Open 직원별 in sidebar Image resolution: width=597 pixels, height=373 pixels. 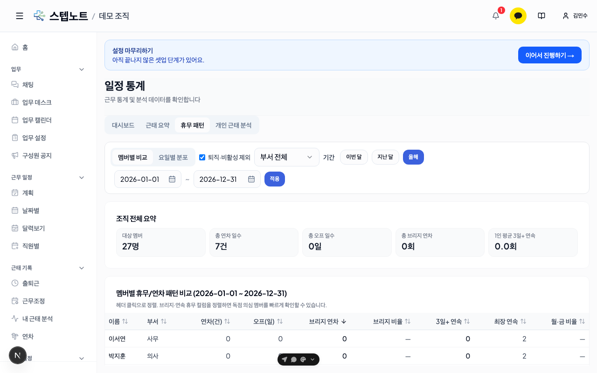click(x=49, y=246)
